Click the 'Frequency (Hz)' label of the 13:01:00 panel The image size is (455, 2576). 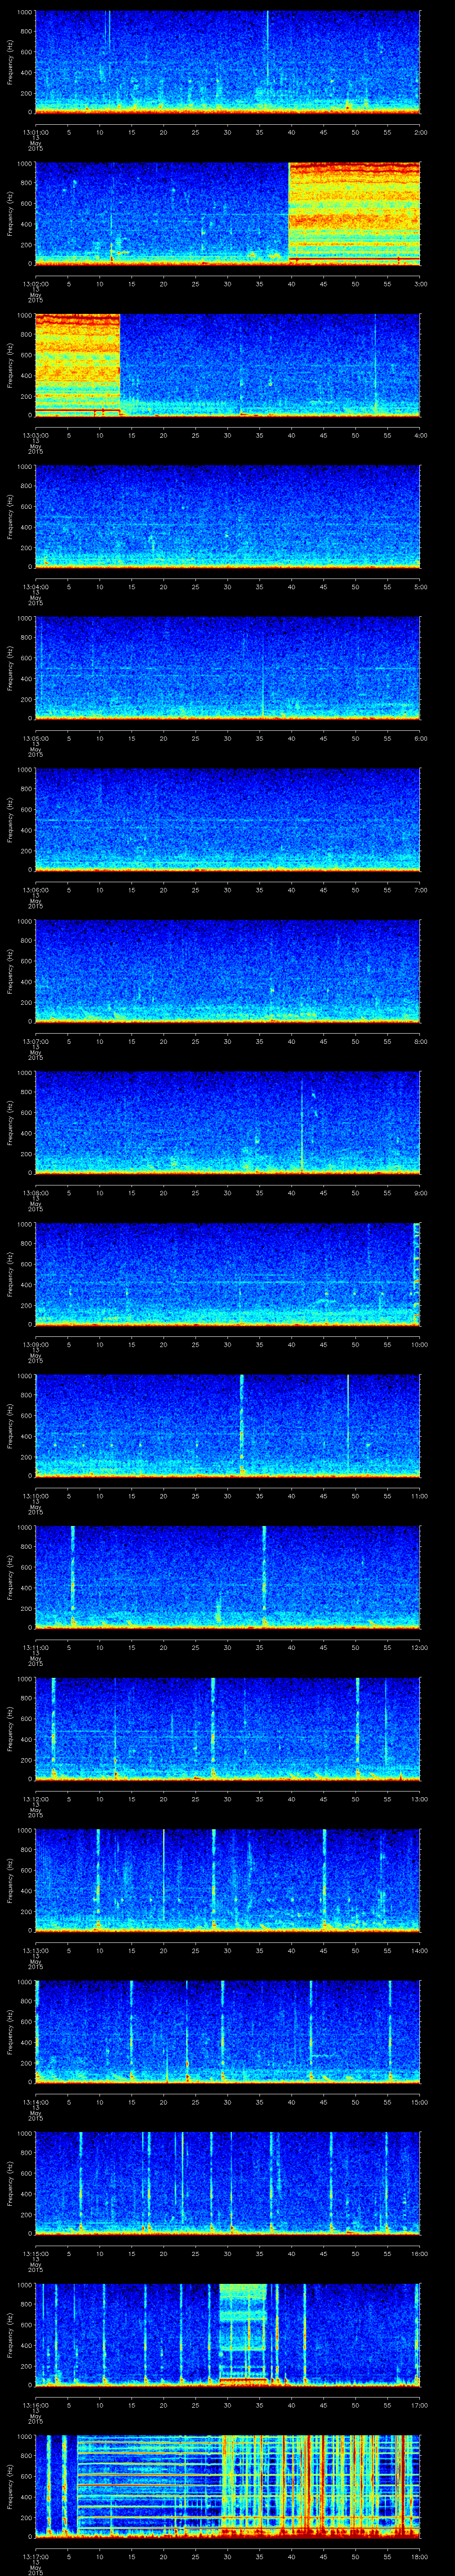coord(10,62)
